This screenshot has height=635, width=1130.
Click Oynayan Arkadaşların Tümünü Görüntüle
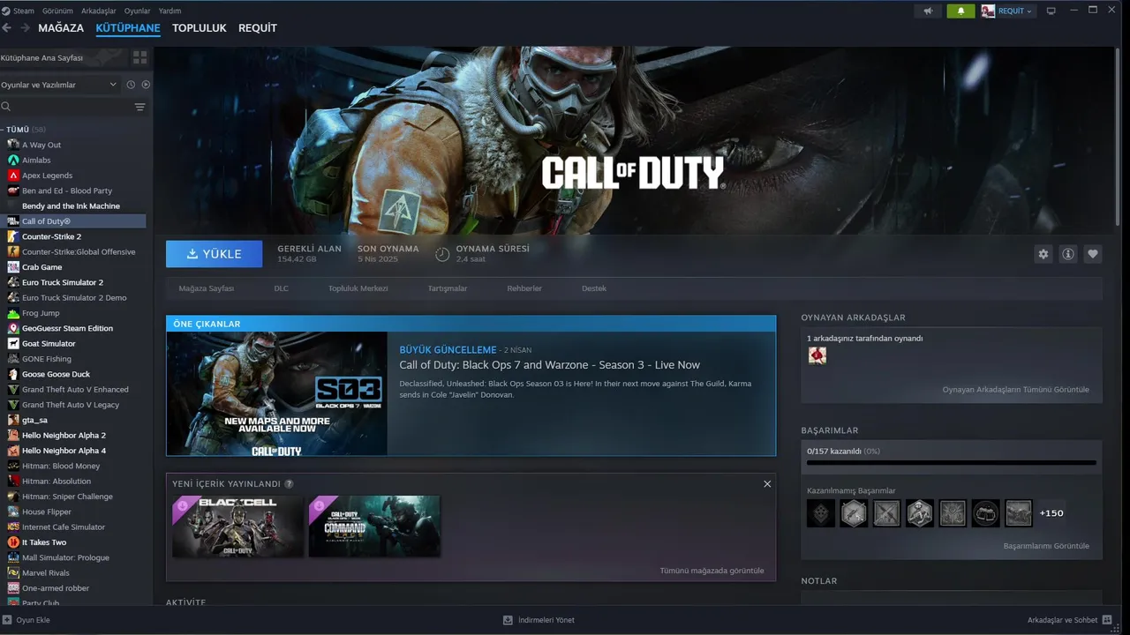click(1015, 390)
